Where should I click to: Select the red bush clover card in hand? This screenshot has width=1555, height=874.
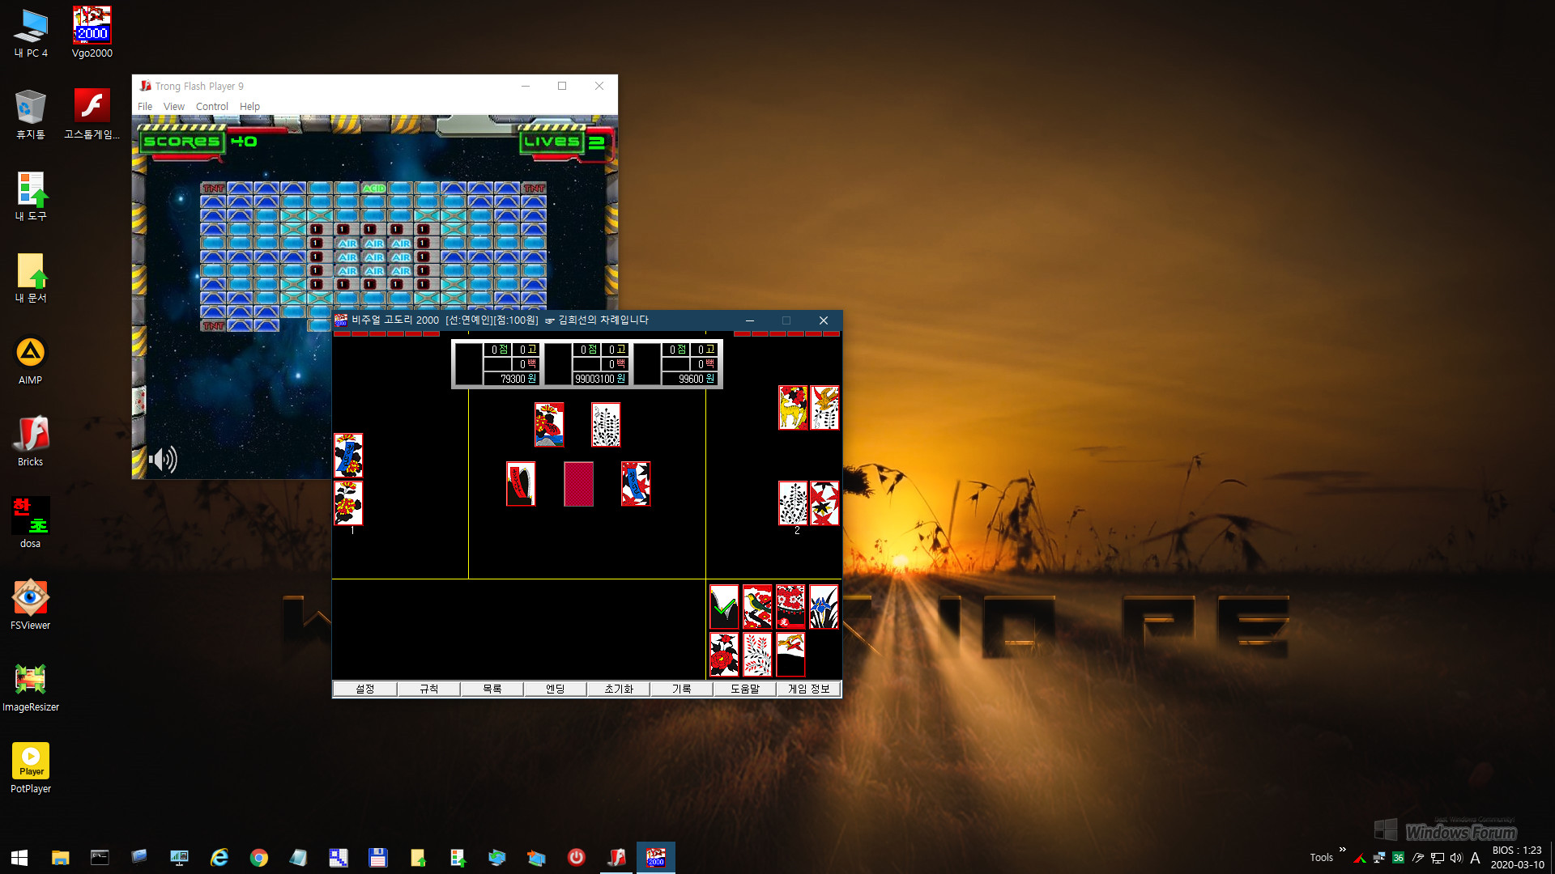pos(757,654)
